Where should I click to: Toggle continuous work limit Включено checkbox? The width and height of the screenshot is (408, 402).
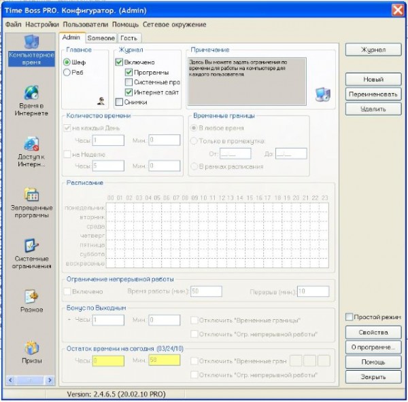(67, 291)
